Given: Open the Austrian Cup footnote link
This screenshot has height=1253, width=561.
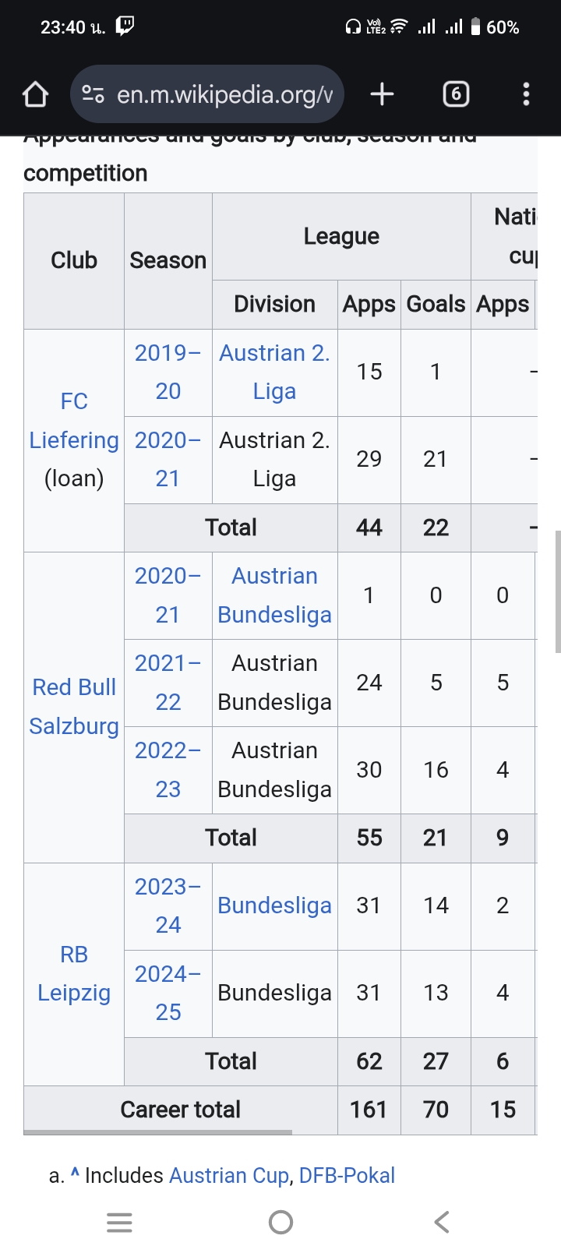Looking at the screenshot, I should click(229, 1175).
